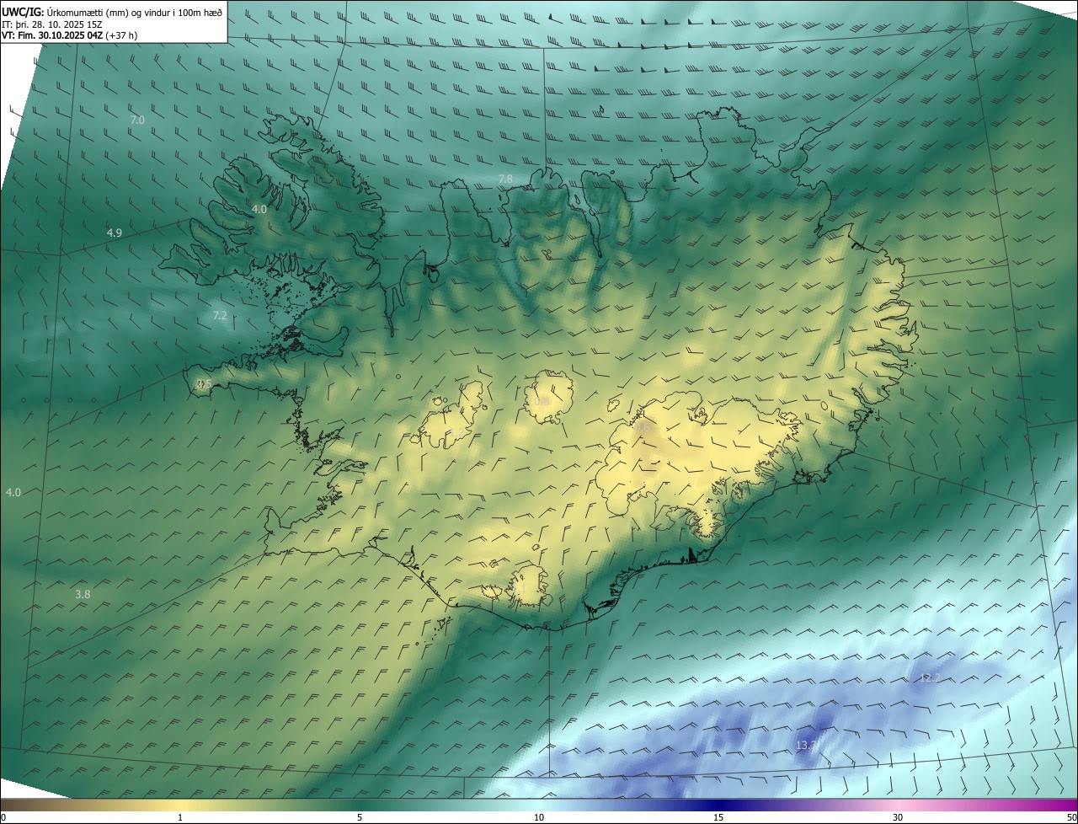Click the colour scale tick label 0
1078x824 pixels.
pyautogui.click(x=3, y=817)
